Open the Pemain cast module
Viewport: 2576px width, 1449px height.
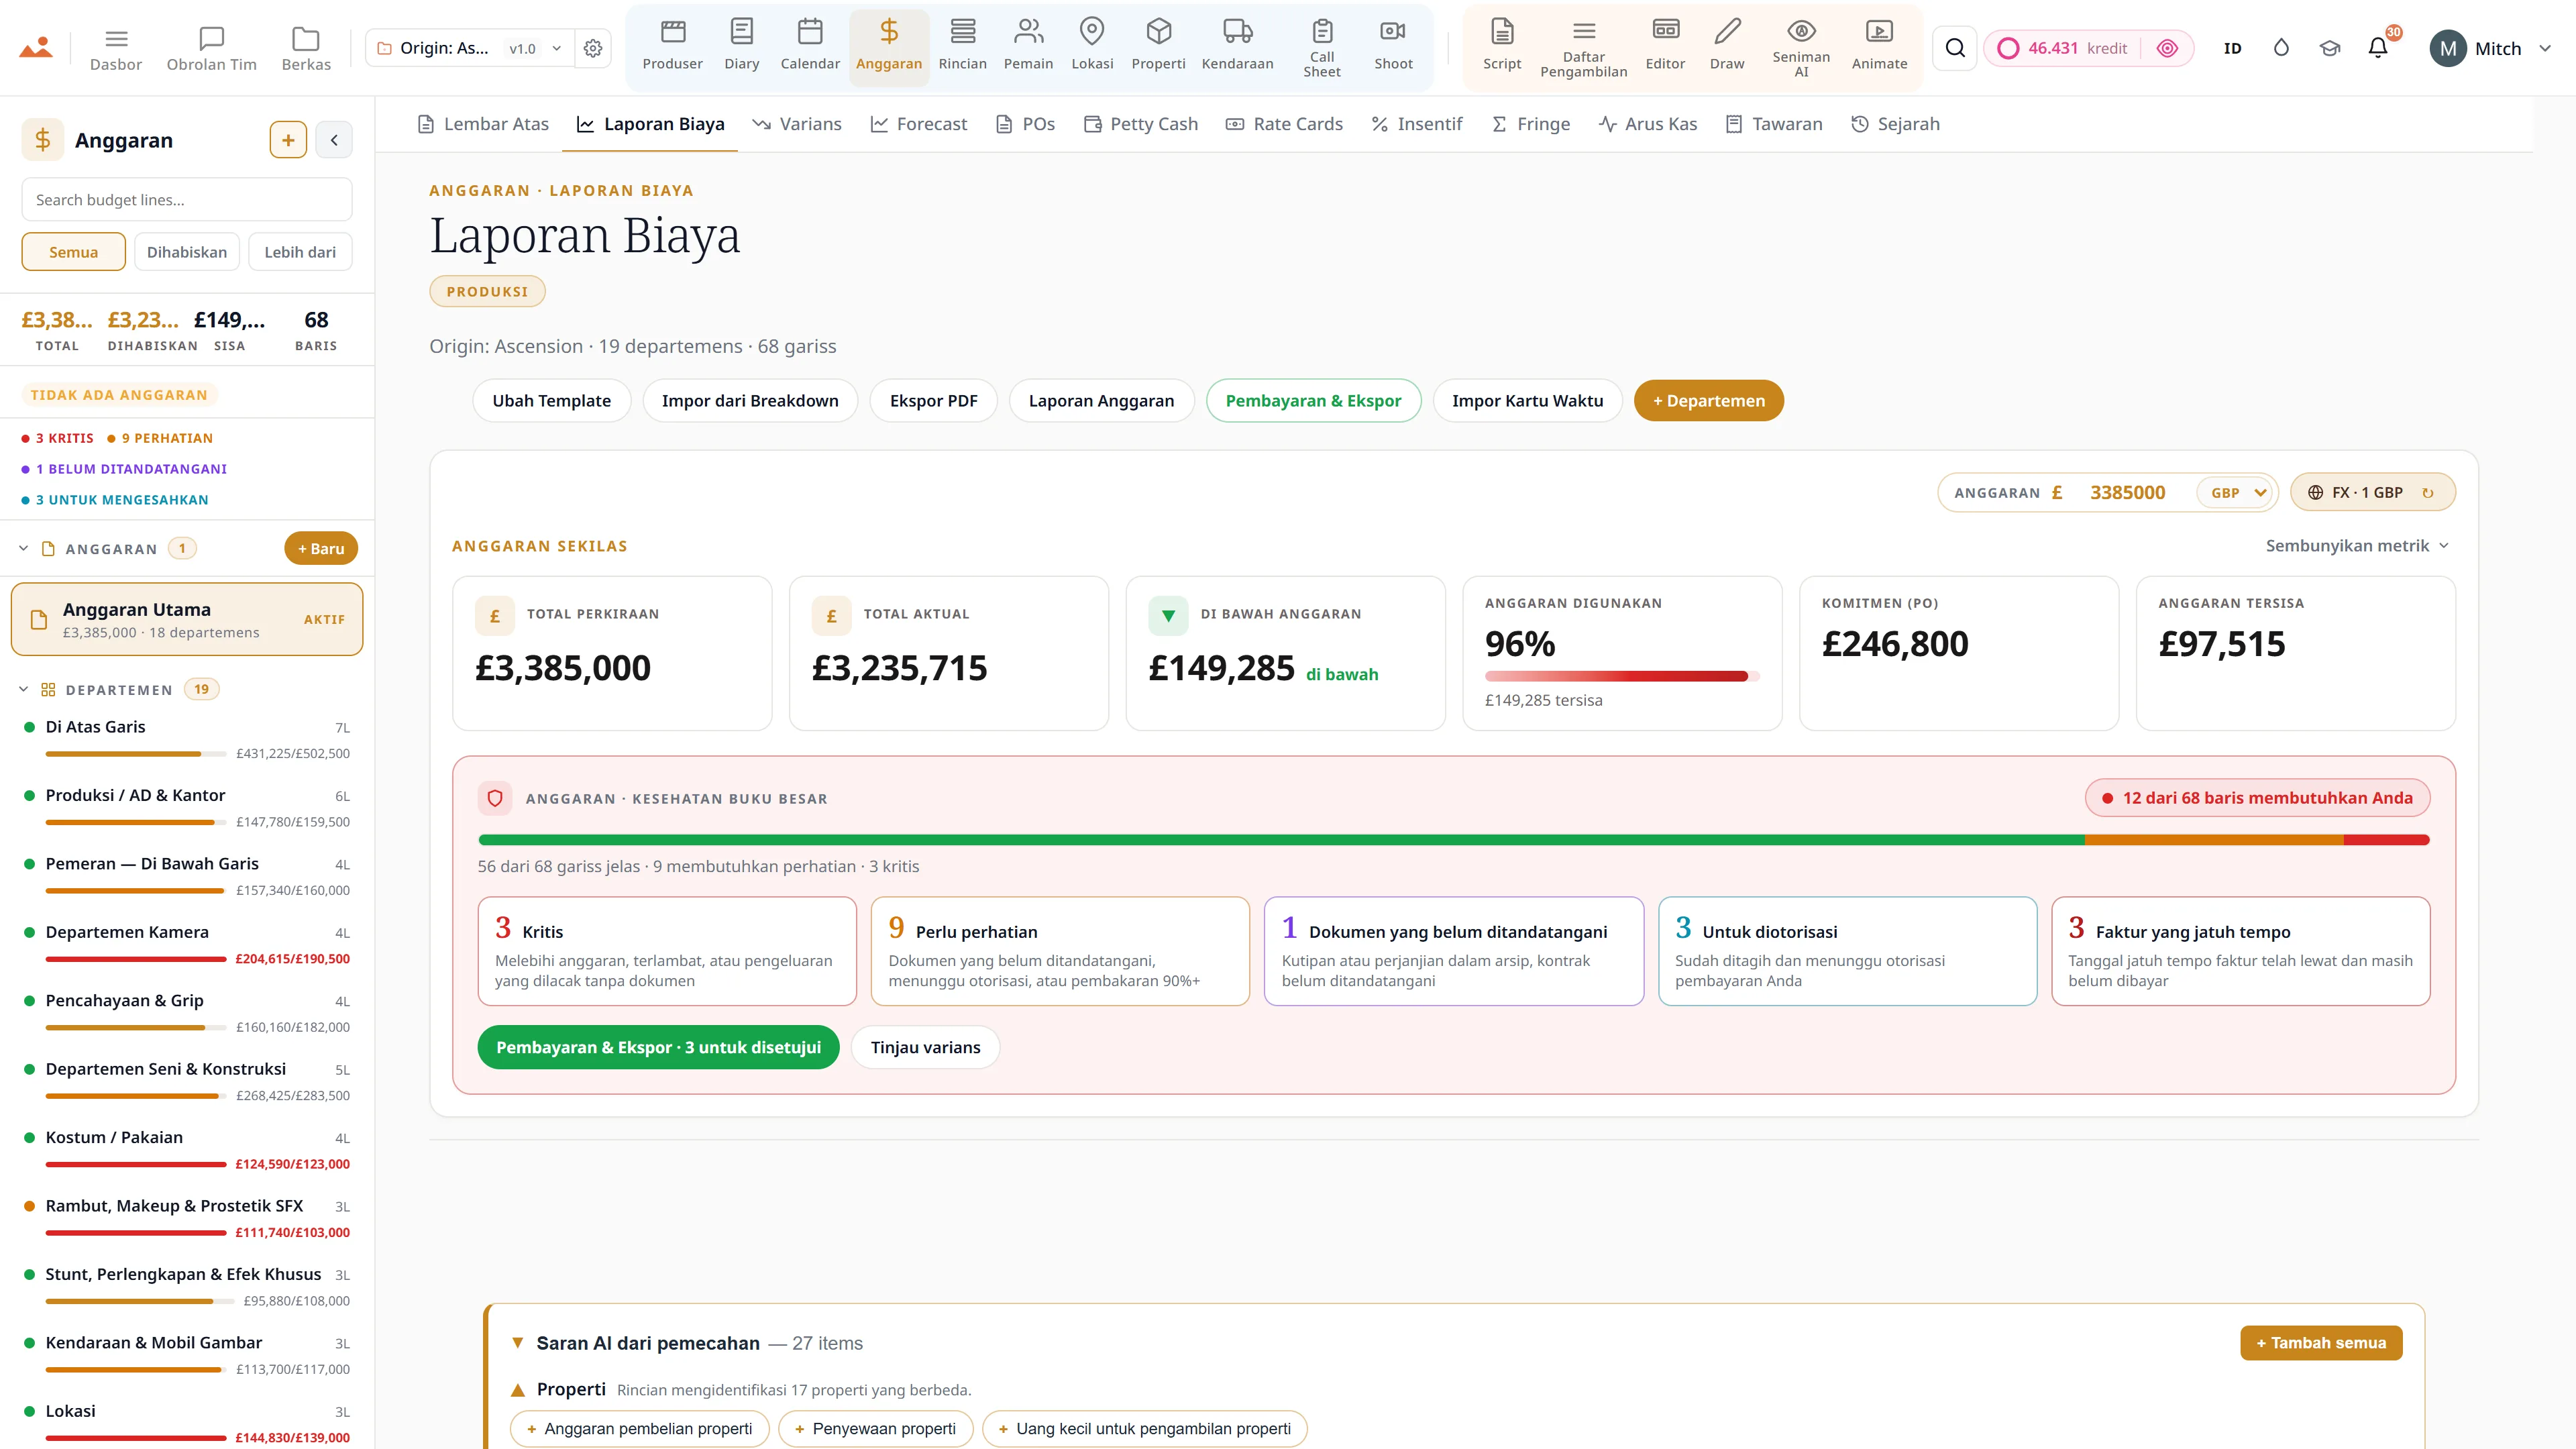pyautogui.click(x=1028, y=46)
